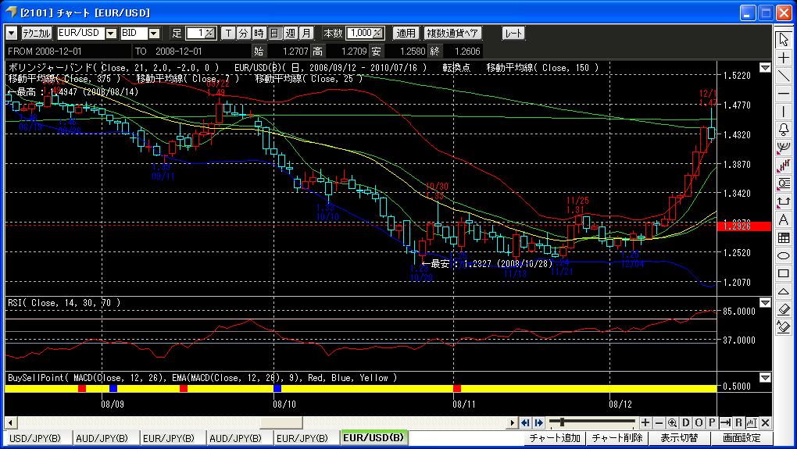797x449 pixels.
Task: Select the EUR/USD(B) tab
Action: [x=373, y=437]
